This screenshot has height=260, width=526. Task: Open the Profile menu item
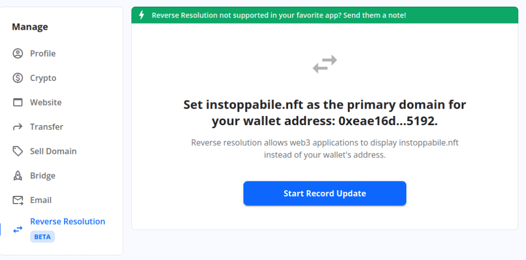[43, 53]
